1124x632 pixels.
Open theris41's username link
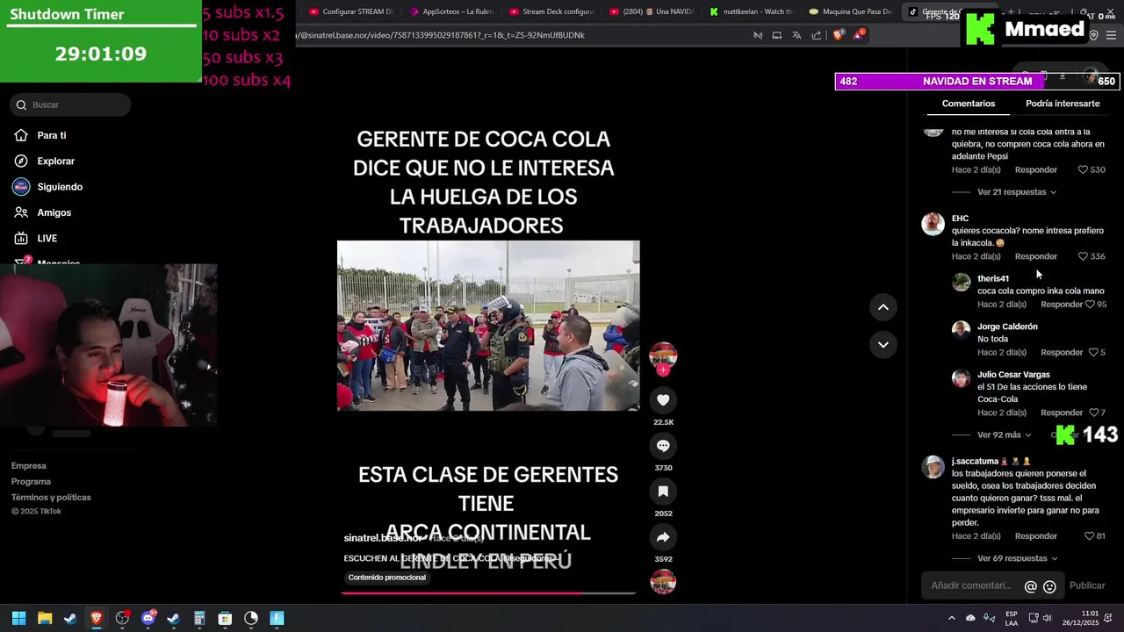993,278
